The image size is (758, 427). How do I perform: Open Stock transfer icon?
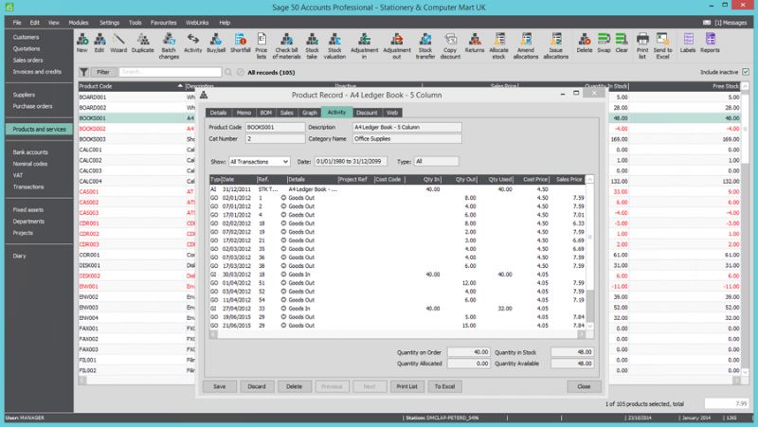click(425, 45)
